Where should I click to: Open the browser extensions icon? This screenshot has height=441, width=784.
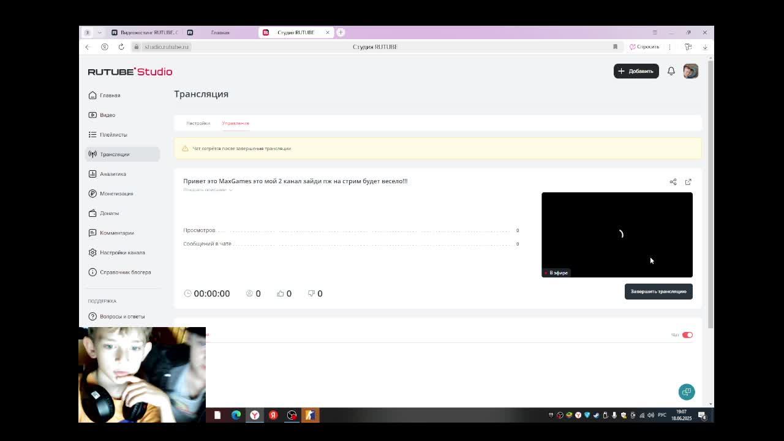point(688,47)
